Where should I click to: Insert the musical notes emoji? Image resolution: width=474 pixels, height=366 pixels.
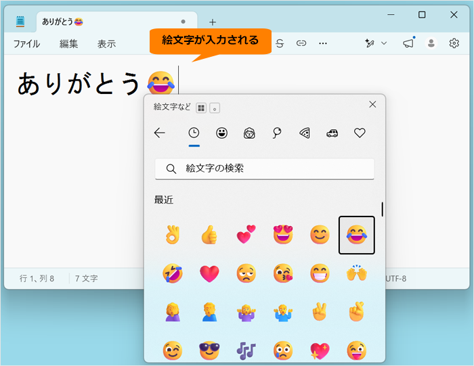tap(246, 350)
